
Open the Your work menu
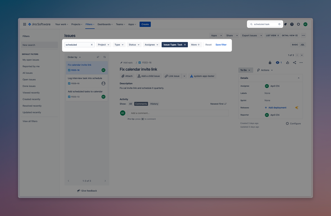(x=61, y=24)
